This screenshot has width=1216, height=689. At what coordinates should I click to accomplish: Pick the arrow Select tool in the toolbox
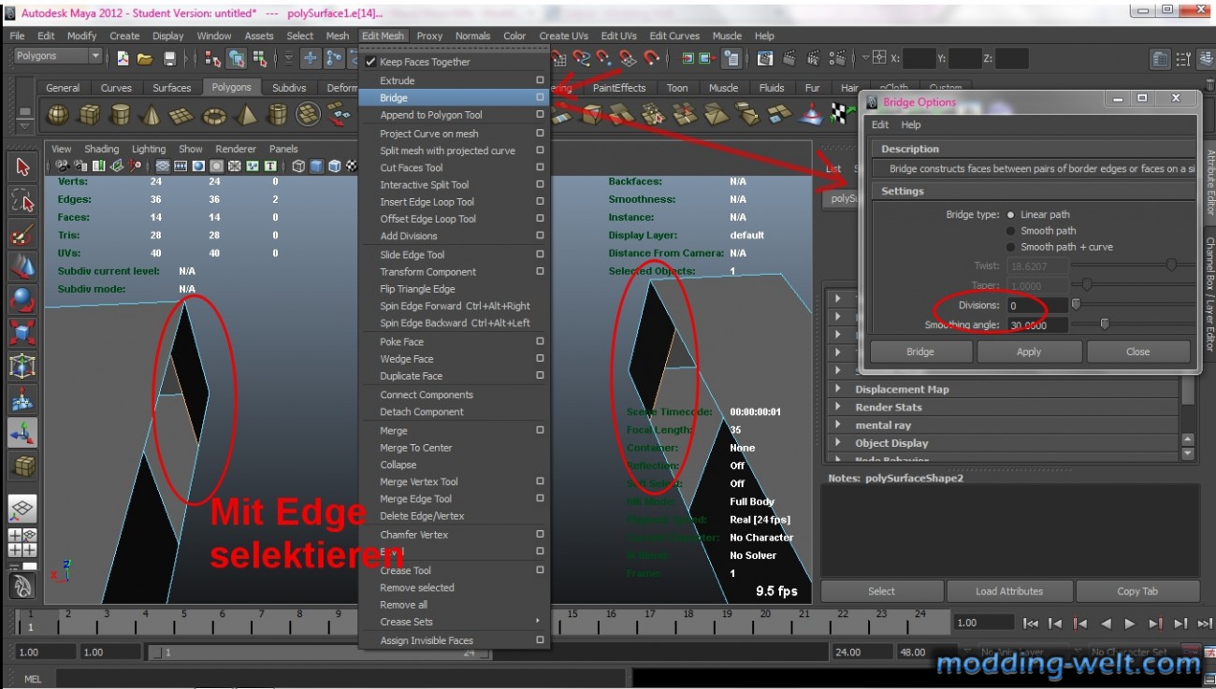click(22, 166)
